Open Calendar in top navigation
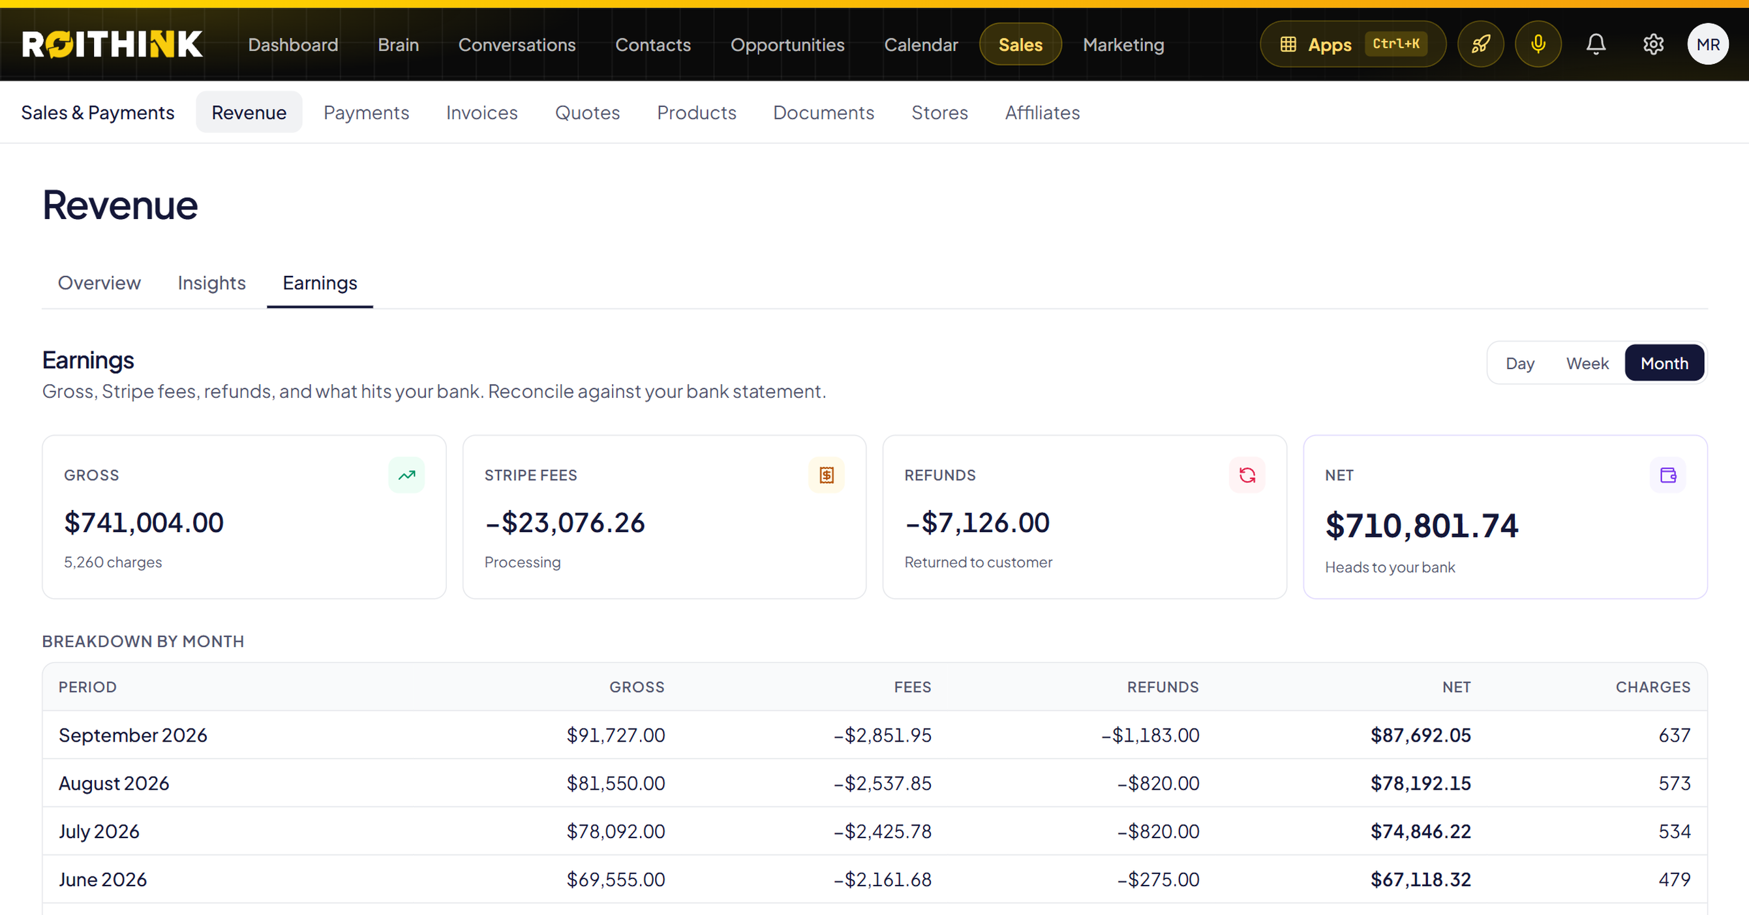This screenshot has width=1749, height=915. [920, 45]
